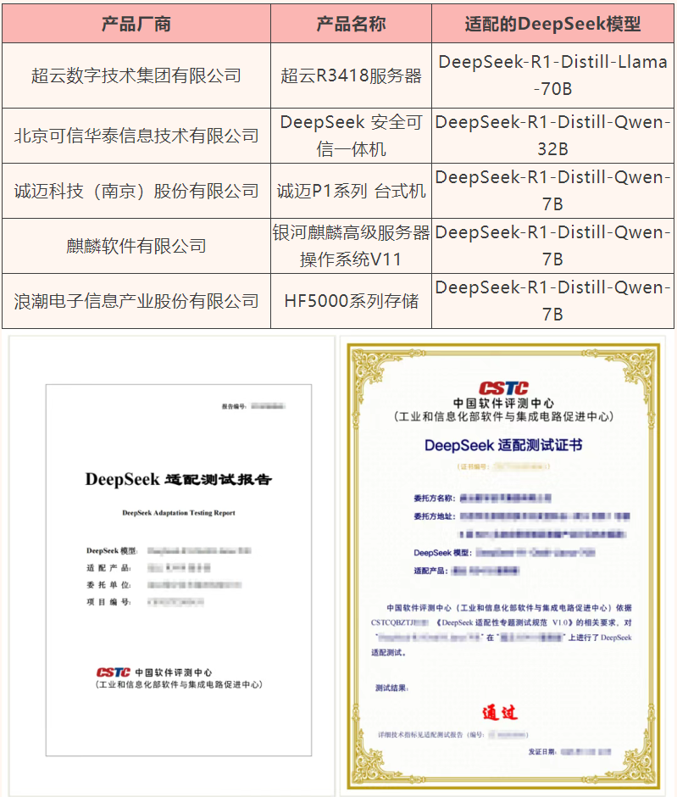Select the 北京可信华泰信息技术有限公司 cell
This screenshot has height=797, width=677.
coord(136,135)
